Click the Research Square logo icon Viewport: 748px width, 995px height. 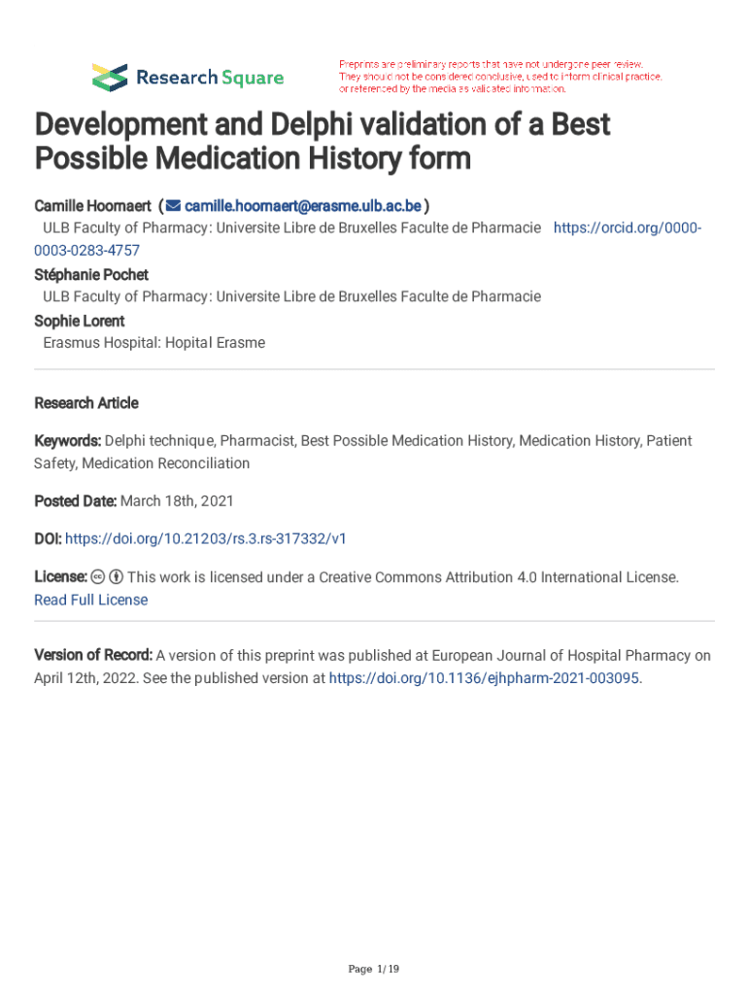click(x=110, y=77)
